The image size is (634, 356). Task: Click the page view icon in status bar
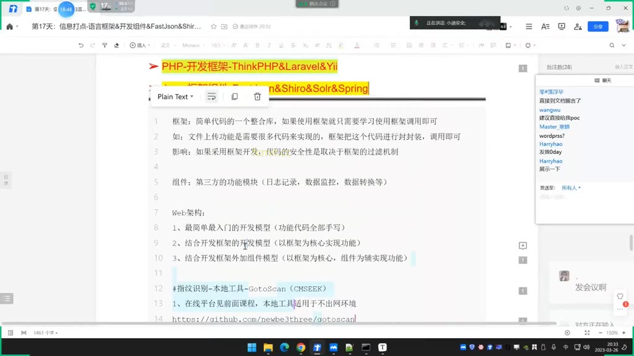[x=11, y=333]
